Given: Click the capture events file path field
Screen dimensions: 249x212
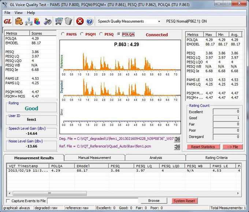Looking at the screenshot, I should click(93, 201).
